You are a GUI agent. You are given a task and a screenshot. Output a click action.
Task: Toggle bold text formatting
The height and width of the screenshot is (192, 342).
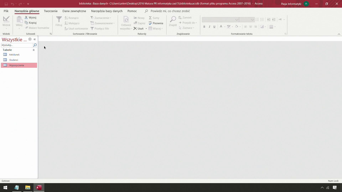pyautogui.click(x=204, y=27)
